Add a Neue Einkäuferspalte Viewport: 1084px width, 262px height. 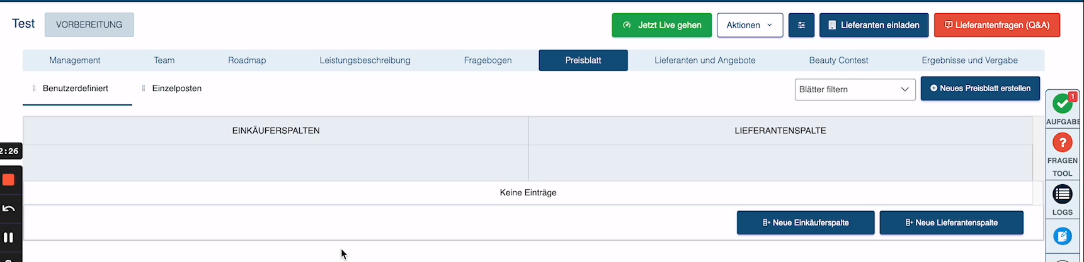click(805, 222)
